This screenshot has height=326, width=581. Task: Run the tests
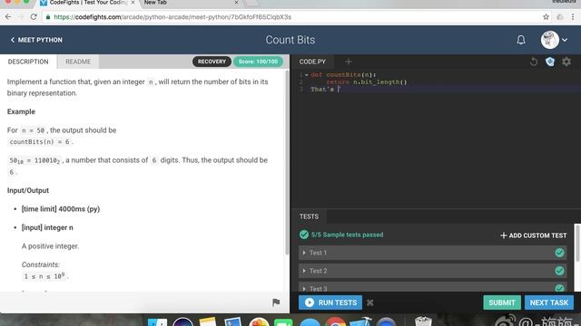point(330,302)
